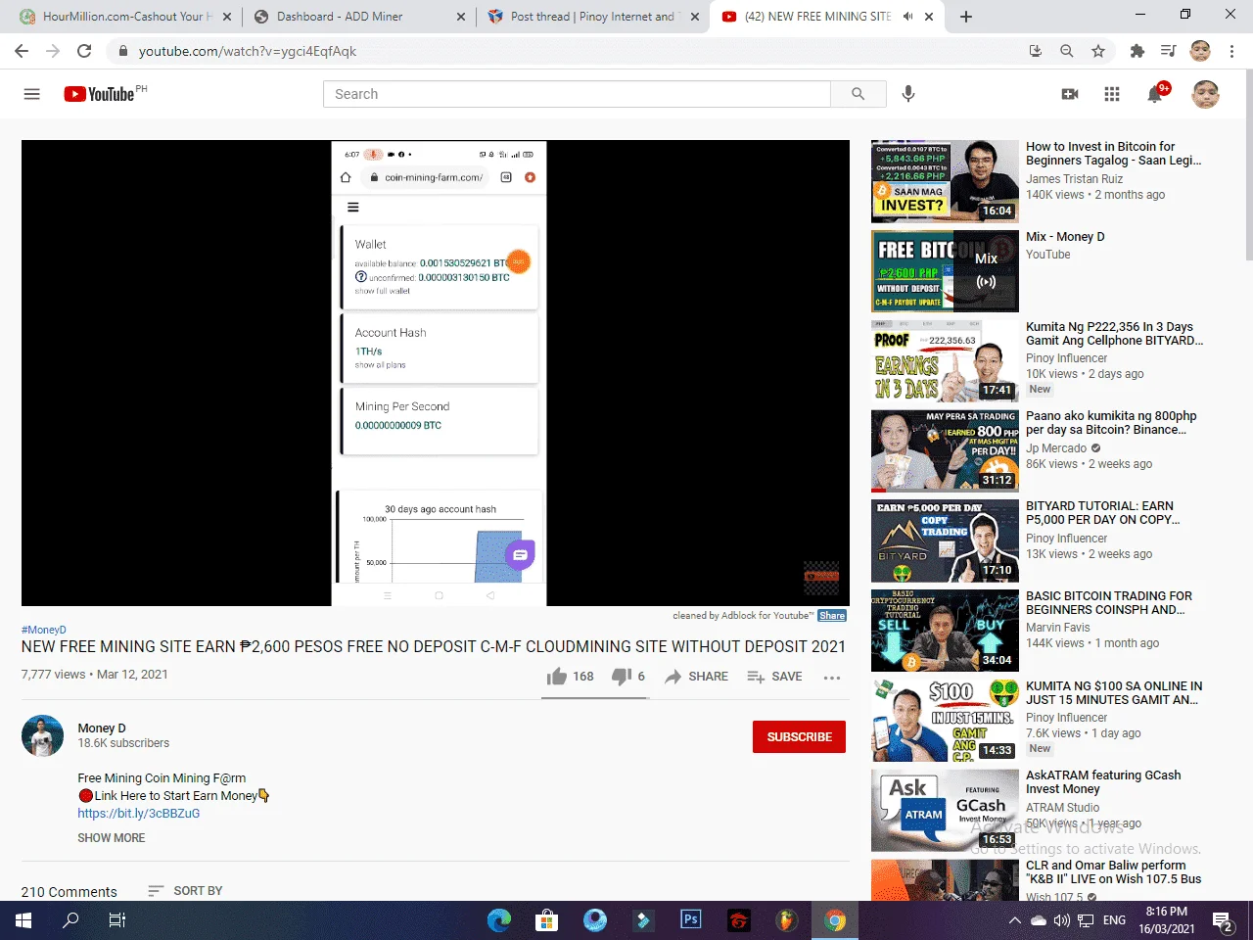Click the video player area
1253x940 pixels.
coord(436,373)
